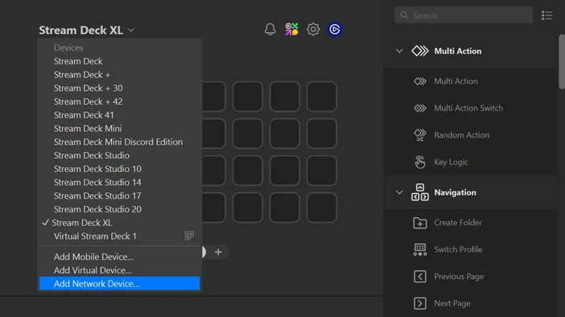Select Stream Deck + device
The width and height of the screenshot is (565, 317).
coord(119,75)
